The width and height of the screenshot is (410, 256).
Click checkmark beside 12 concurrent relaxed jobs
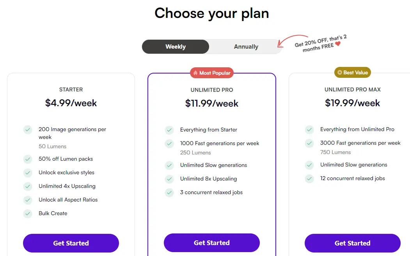309,178
